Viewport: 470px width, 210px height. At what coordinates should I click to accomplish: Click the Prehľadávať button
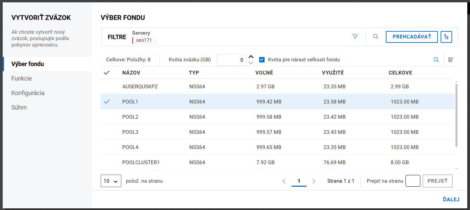(x=412, y=37)
